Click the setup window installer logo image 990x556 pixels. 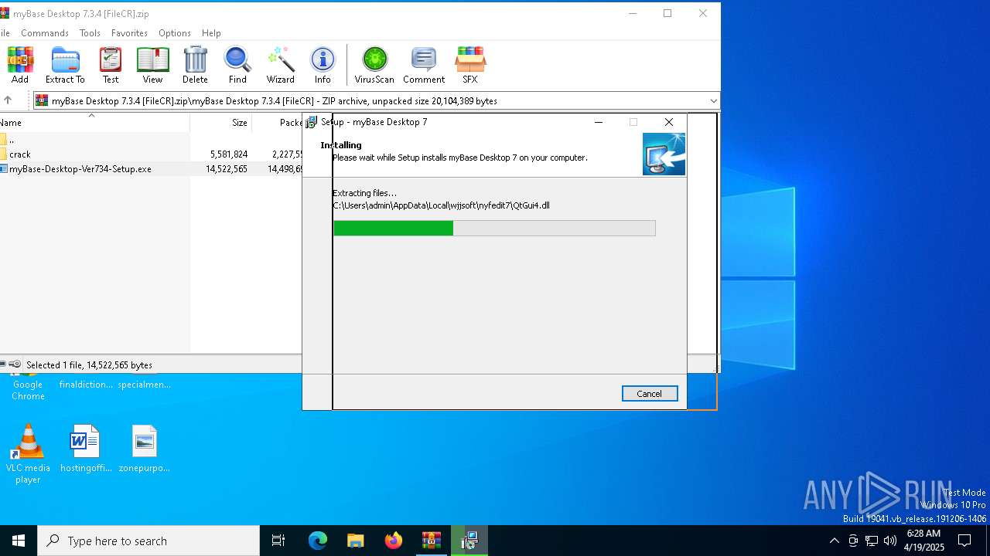point(664,154)
